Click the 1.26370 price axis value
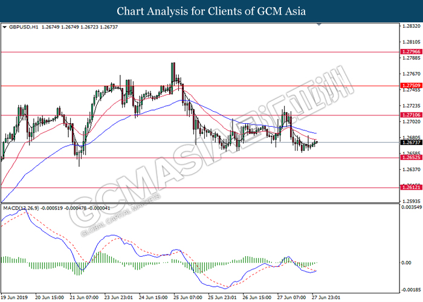423x302 pixels. 411,169
